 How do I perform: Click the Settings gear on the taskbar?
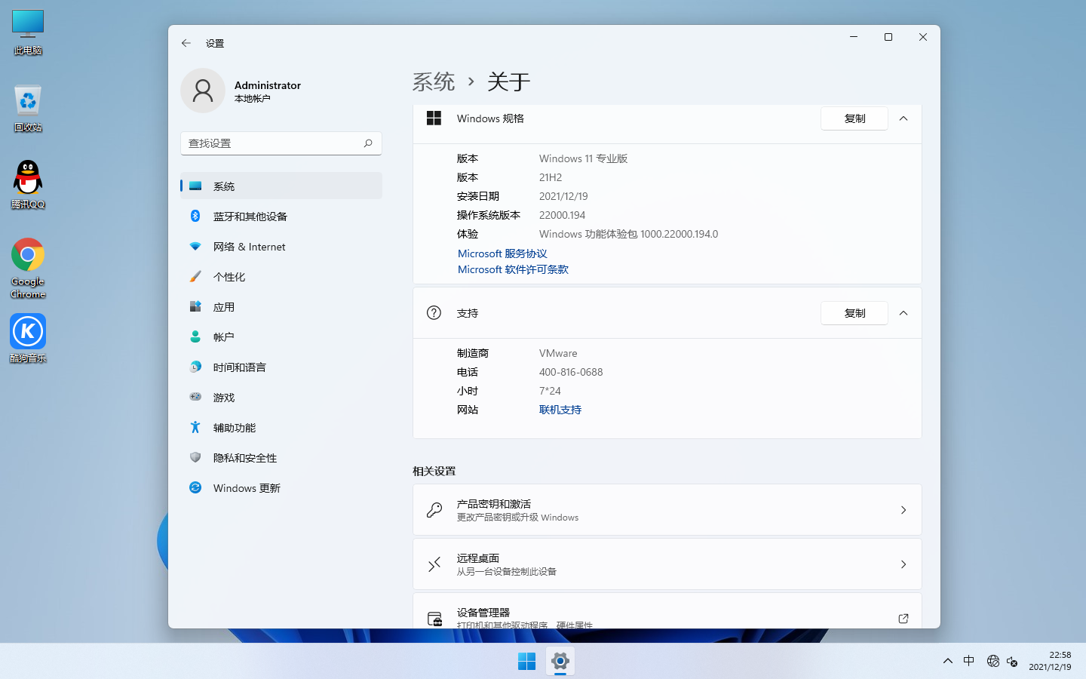tap(560, 661)
